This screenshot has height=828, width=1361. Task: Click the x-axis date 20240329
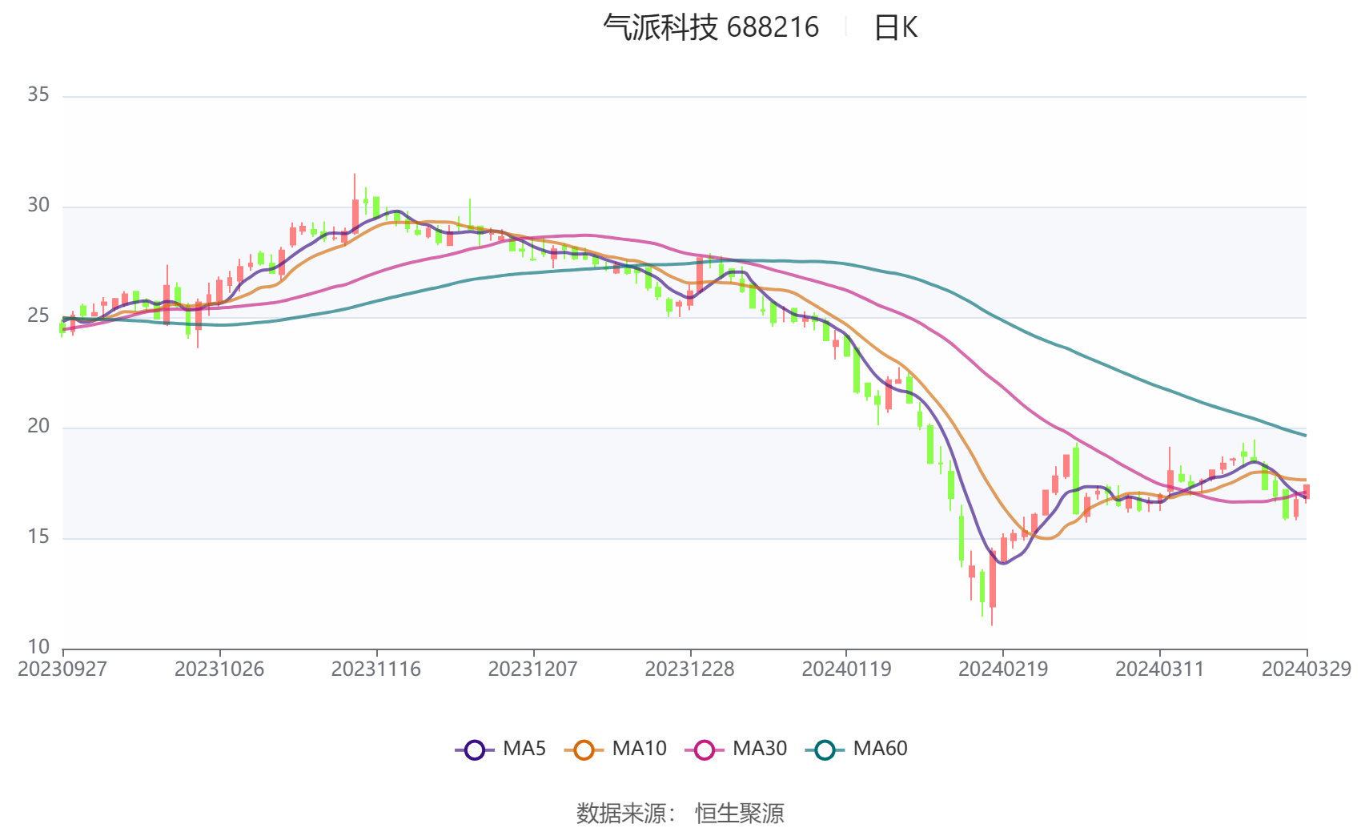pos(1307,669)
